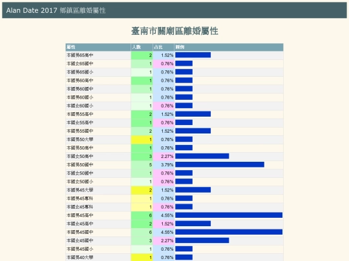Click the 3.79% percentage cell

click(x=164, y=165)
